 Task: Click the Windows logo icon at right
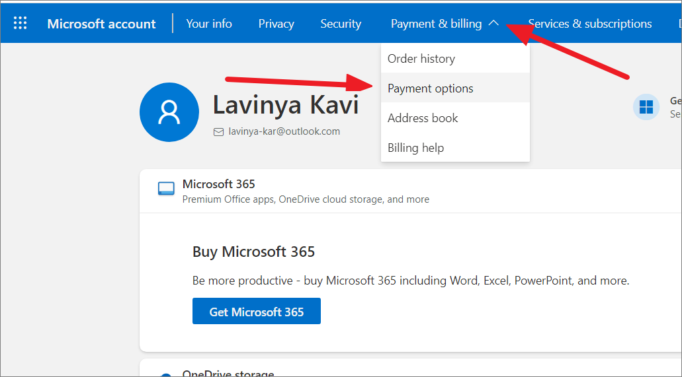[x=646, y=106]
